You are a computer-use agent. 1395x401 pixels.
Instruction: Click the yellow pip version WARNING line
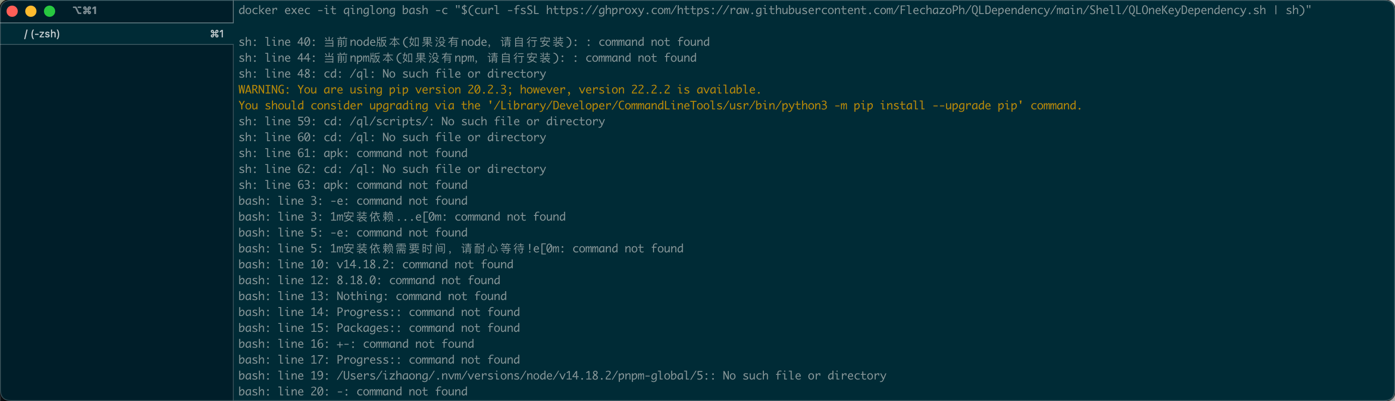tap(499, 90)
